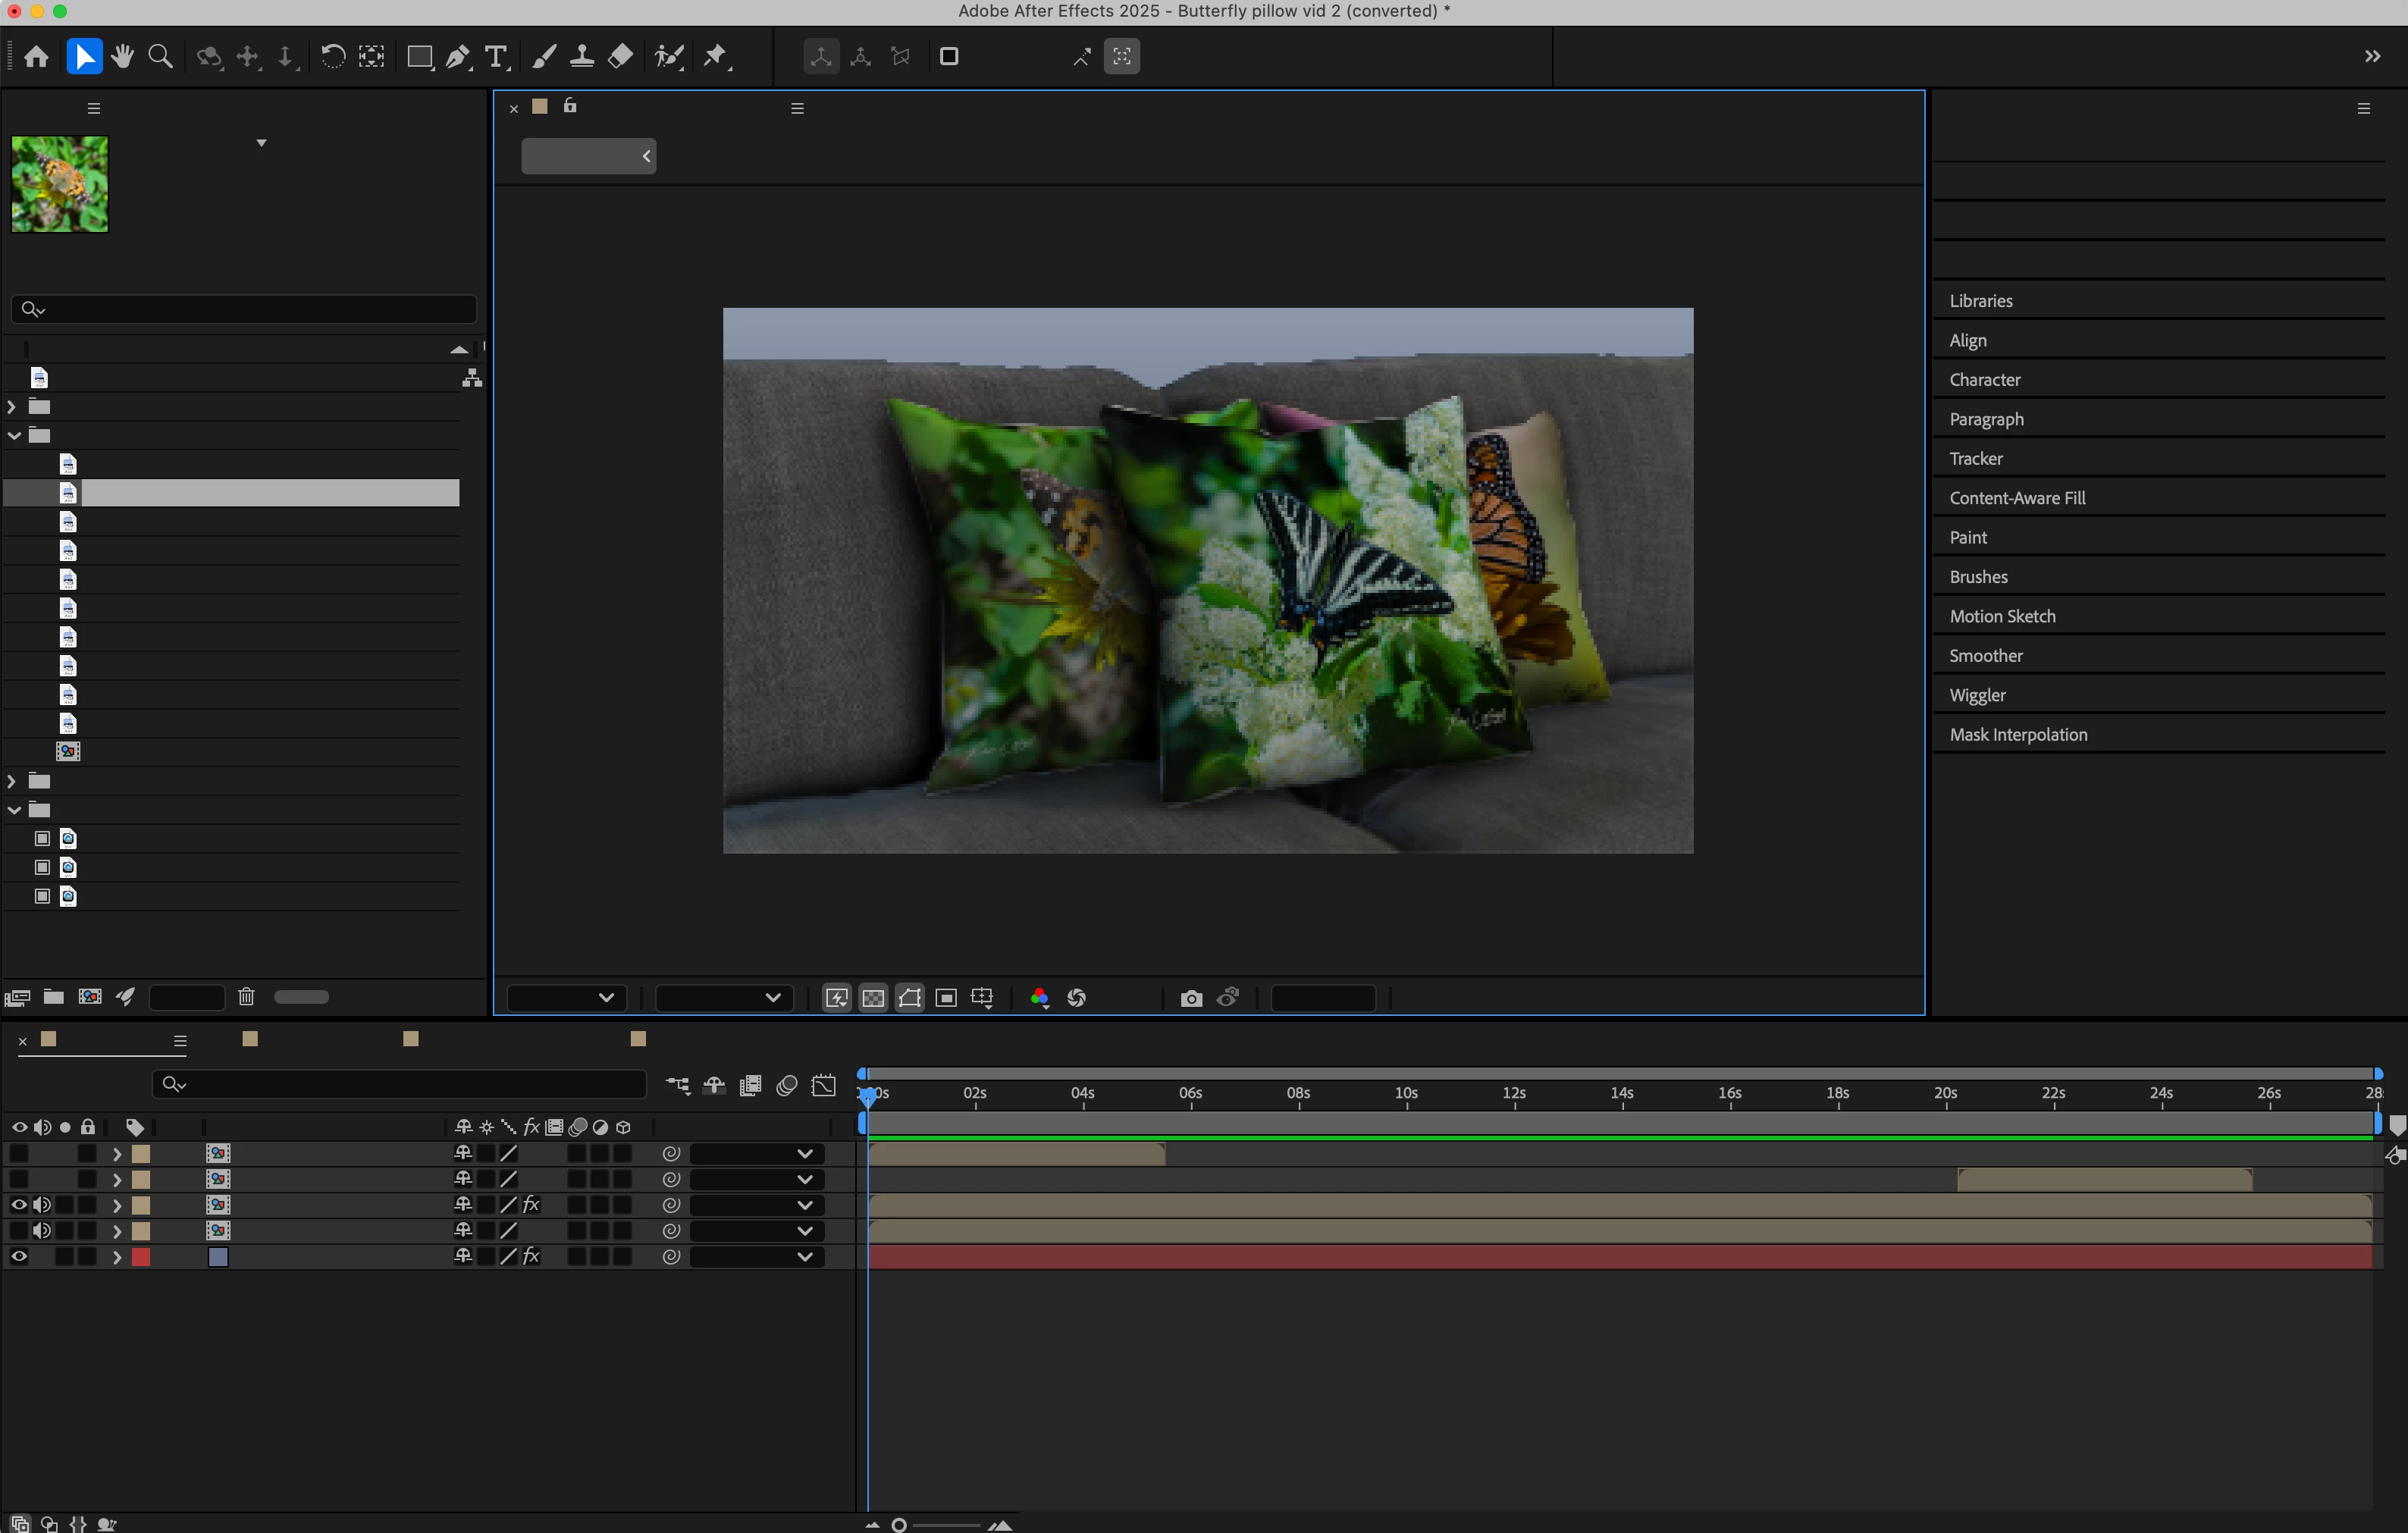Delete selected item with trash icon
This screenshot has width=2408, height=1533.
tap(246, 997)
